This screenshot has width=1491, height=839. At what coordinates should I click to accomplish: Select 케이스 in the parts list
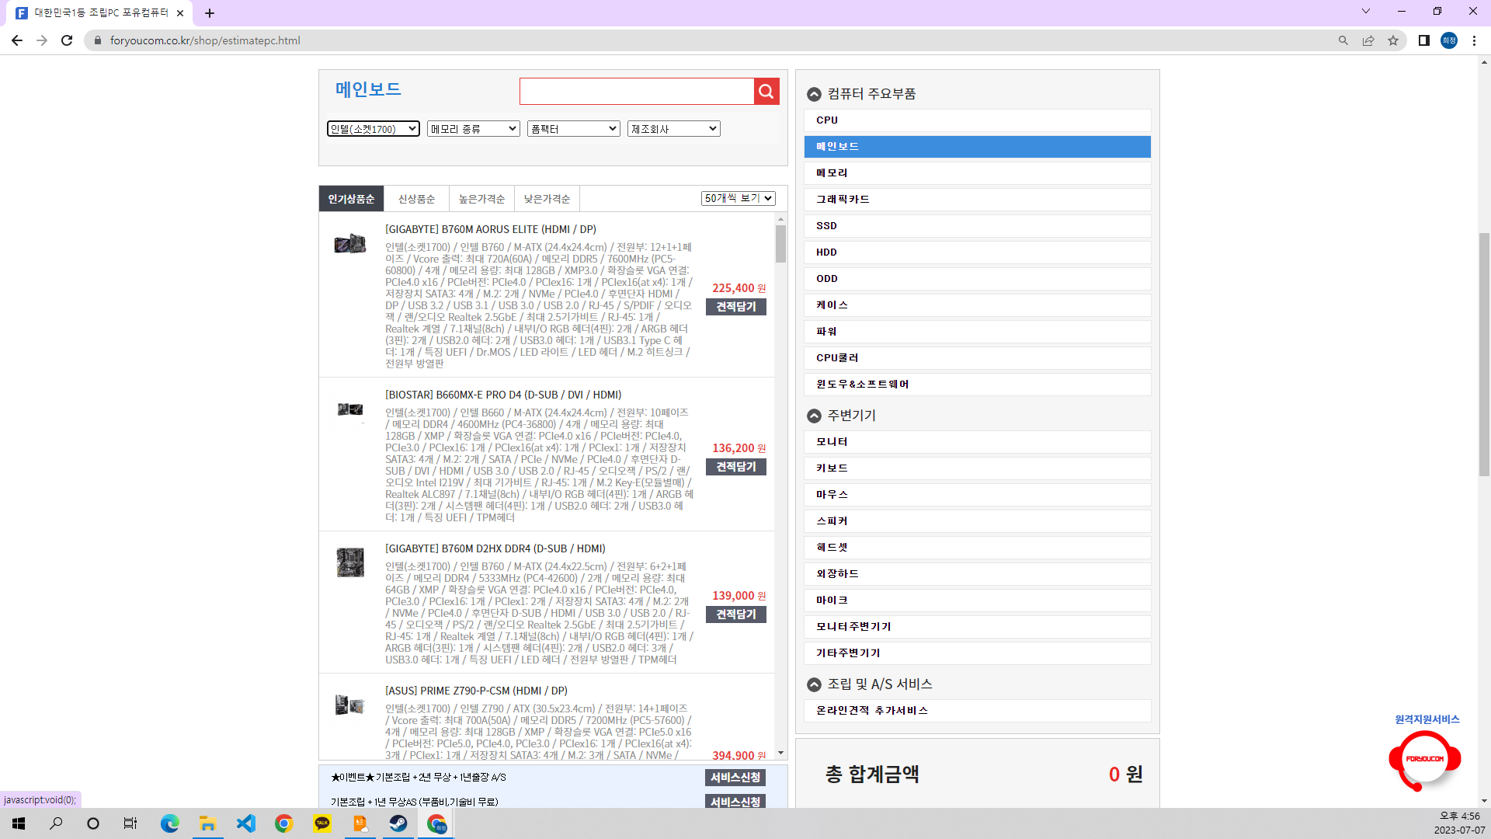pyautogui.click(x=977, y=305)
